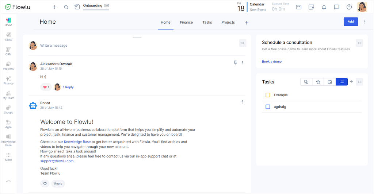
Task: Open Tasks in left sidebar
Action: [8, 37]
